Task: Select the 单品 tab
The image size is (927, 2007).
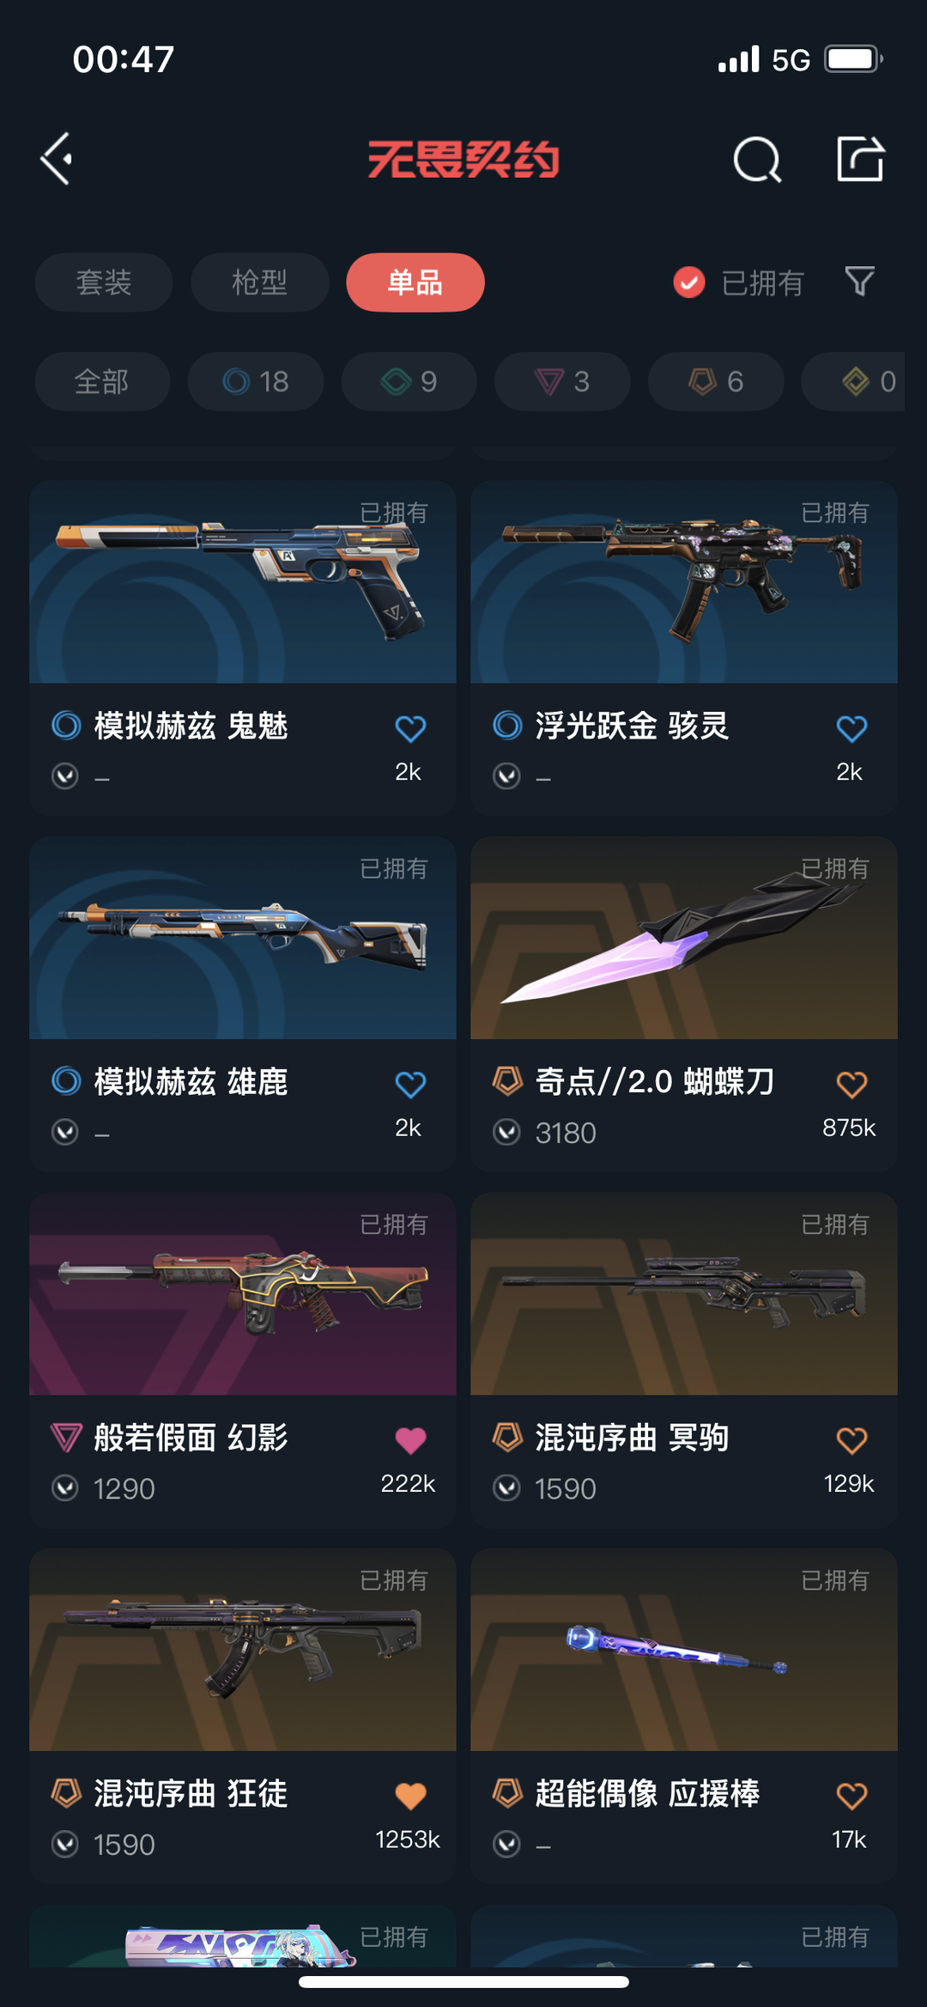Action: tap(415, 283)
